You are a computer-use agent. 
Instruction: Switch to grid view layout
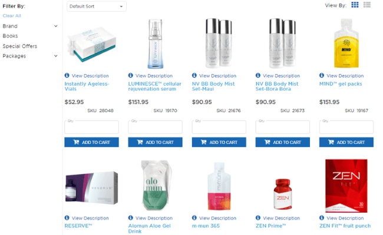pyautogui.click(x=355, y=5)
